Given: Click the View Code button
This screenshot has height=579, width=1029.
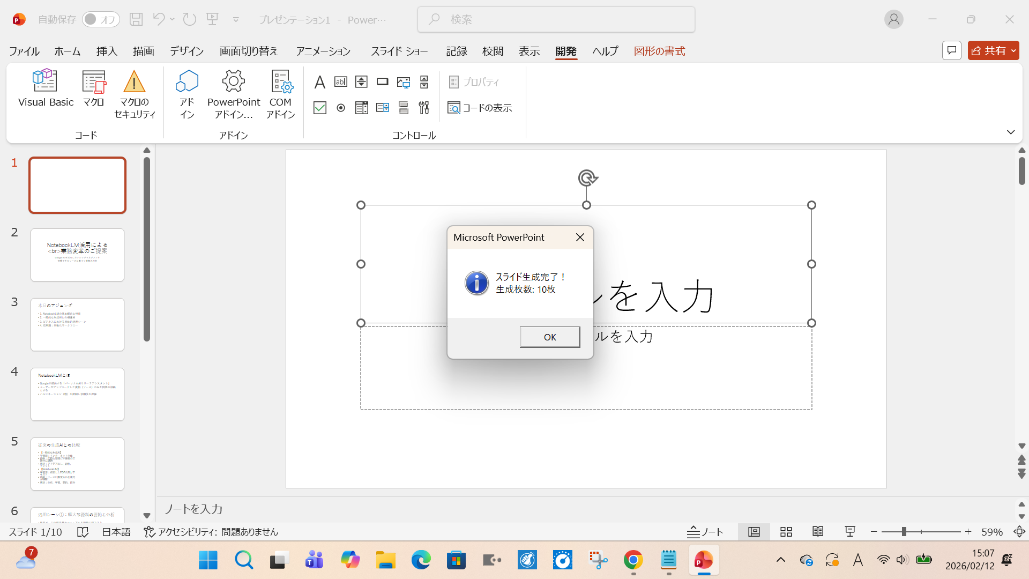Looking at the screenshot, I should pos(480,108).
